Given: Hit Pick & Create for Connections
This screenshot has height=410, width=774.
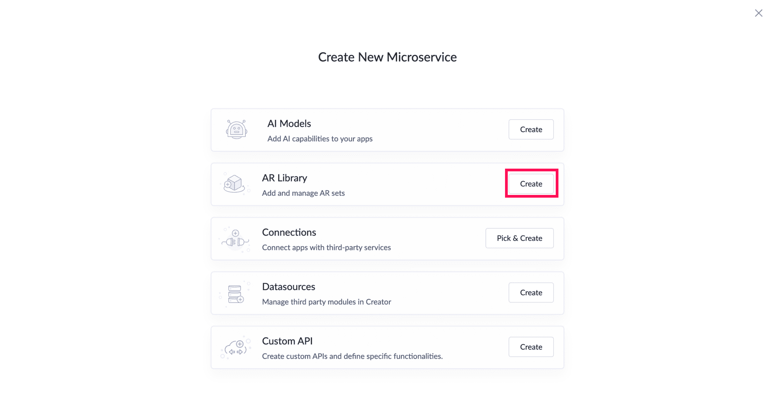Looking at the screenshot, I should click(x=519, y=238).
